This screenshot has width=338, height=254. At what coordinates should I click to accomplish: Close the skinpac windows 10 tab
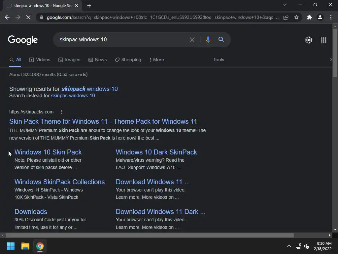[77, 6]
